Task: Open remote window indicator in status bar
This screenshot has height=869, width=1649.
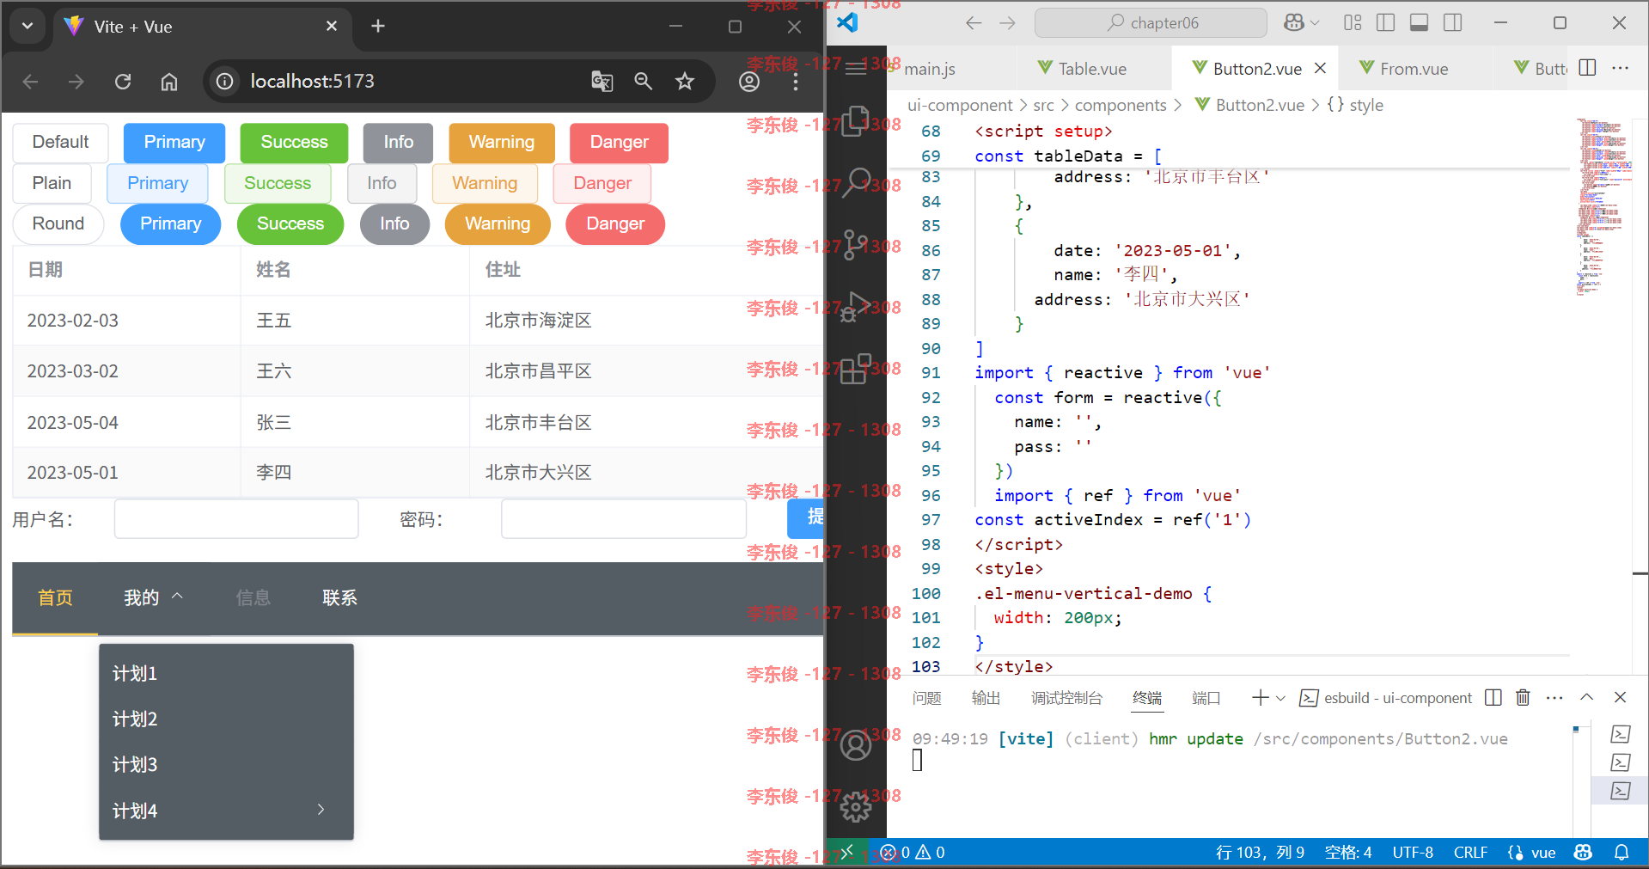Action: [x=847, y=853]
